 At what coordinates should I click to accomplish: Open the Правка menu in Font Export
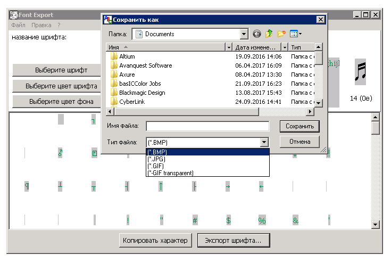coord(41,25)
